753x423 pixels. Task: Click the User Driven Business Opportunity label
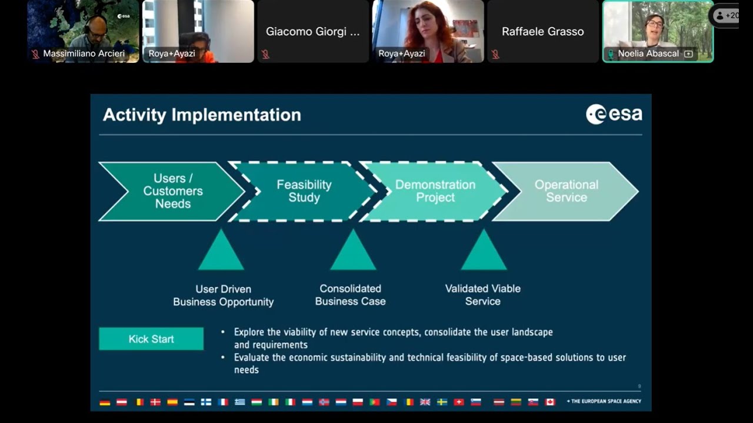point(224,296)
